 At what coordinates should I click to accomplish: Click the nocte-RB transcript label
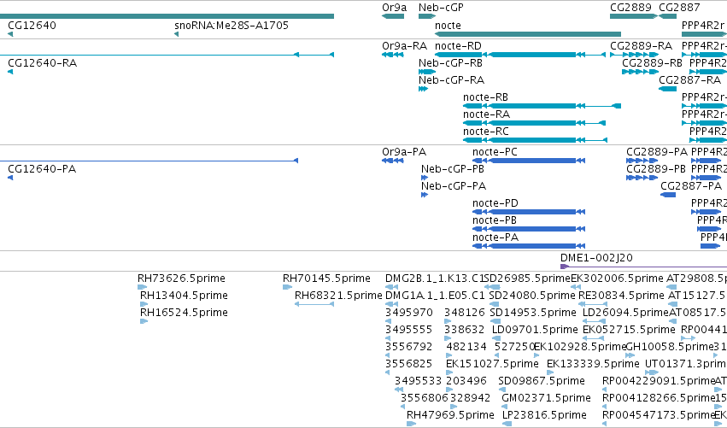485,97
